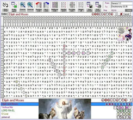The height and width of the screenshot is (120, 133).
Task: Click the olive circled letter in row 20
Action: [26, 96]
